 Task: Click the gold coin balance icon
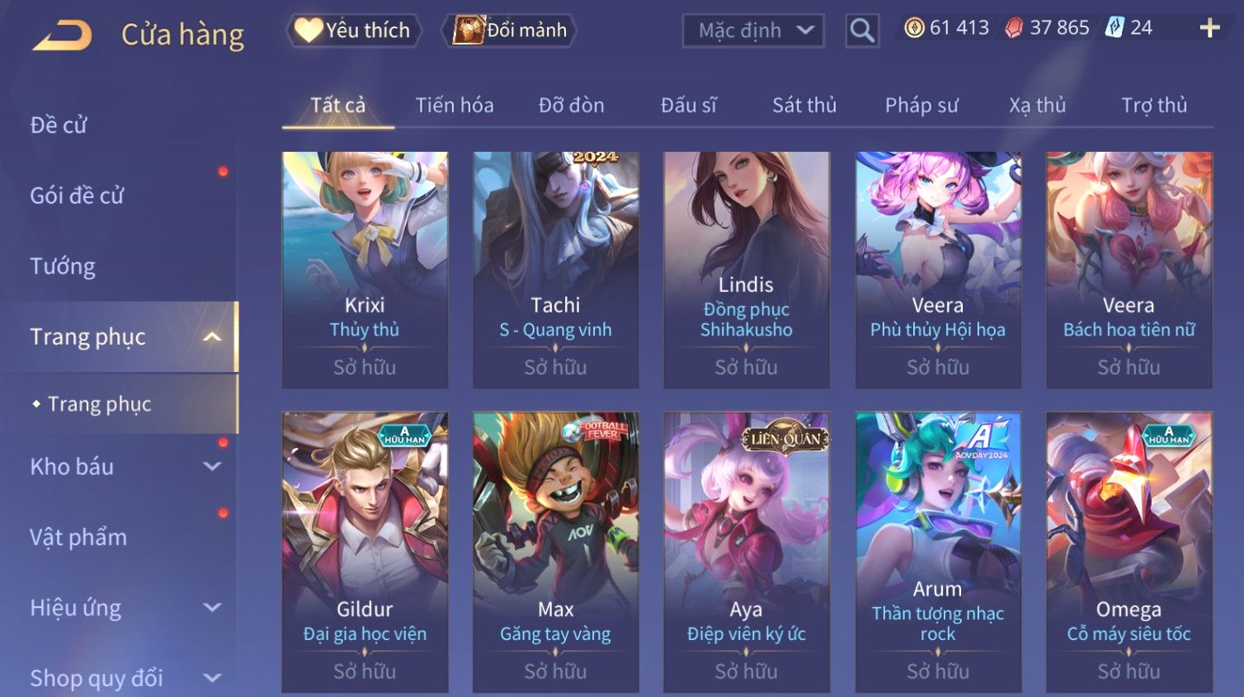(914, 28)
